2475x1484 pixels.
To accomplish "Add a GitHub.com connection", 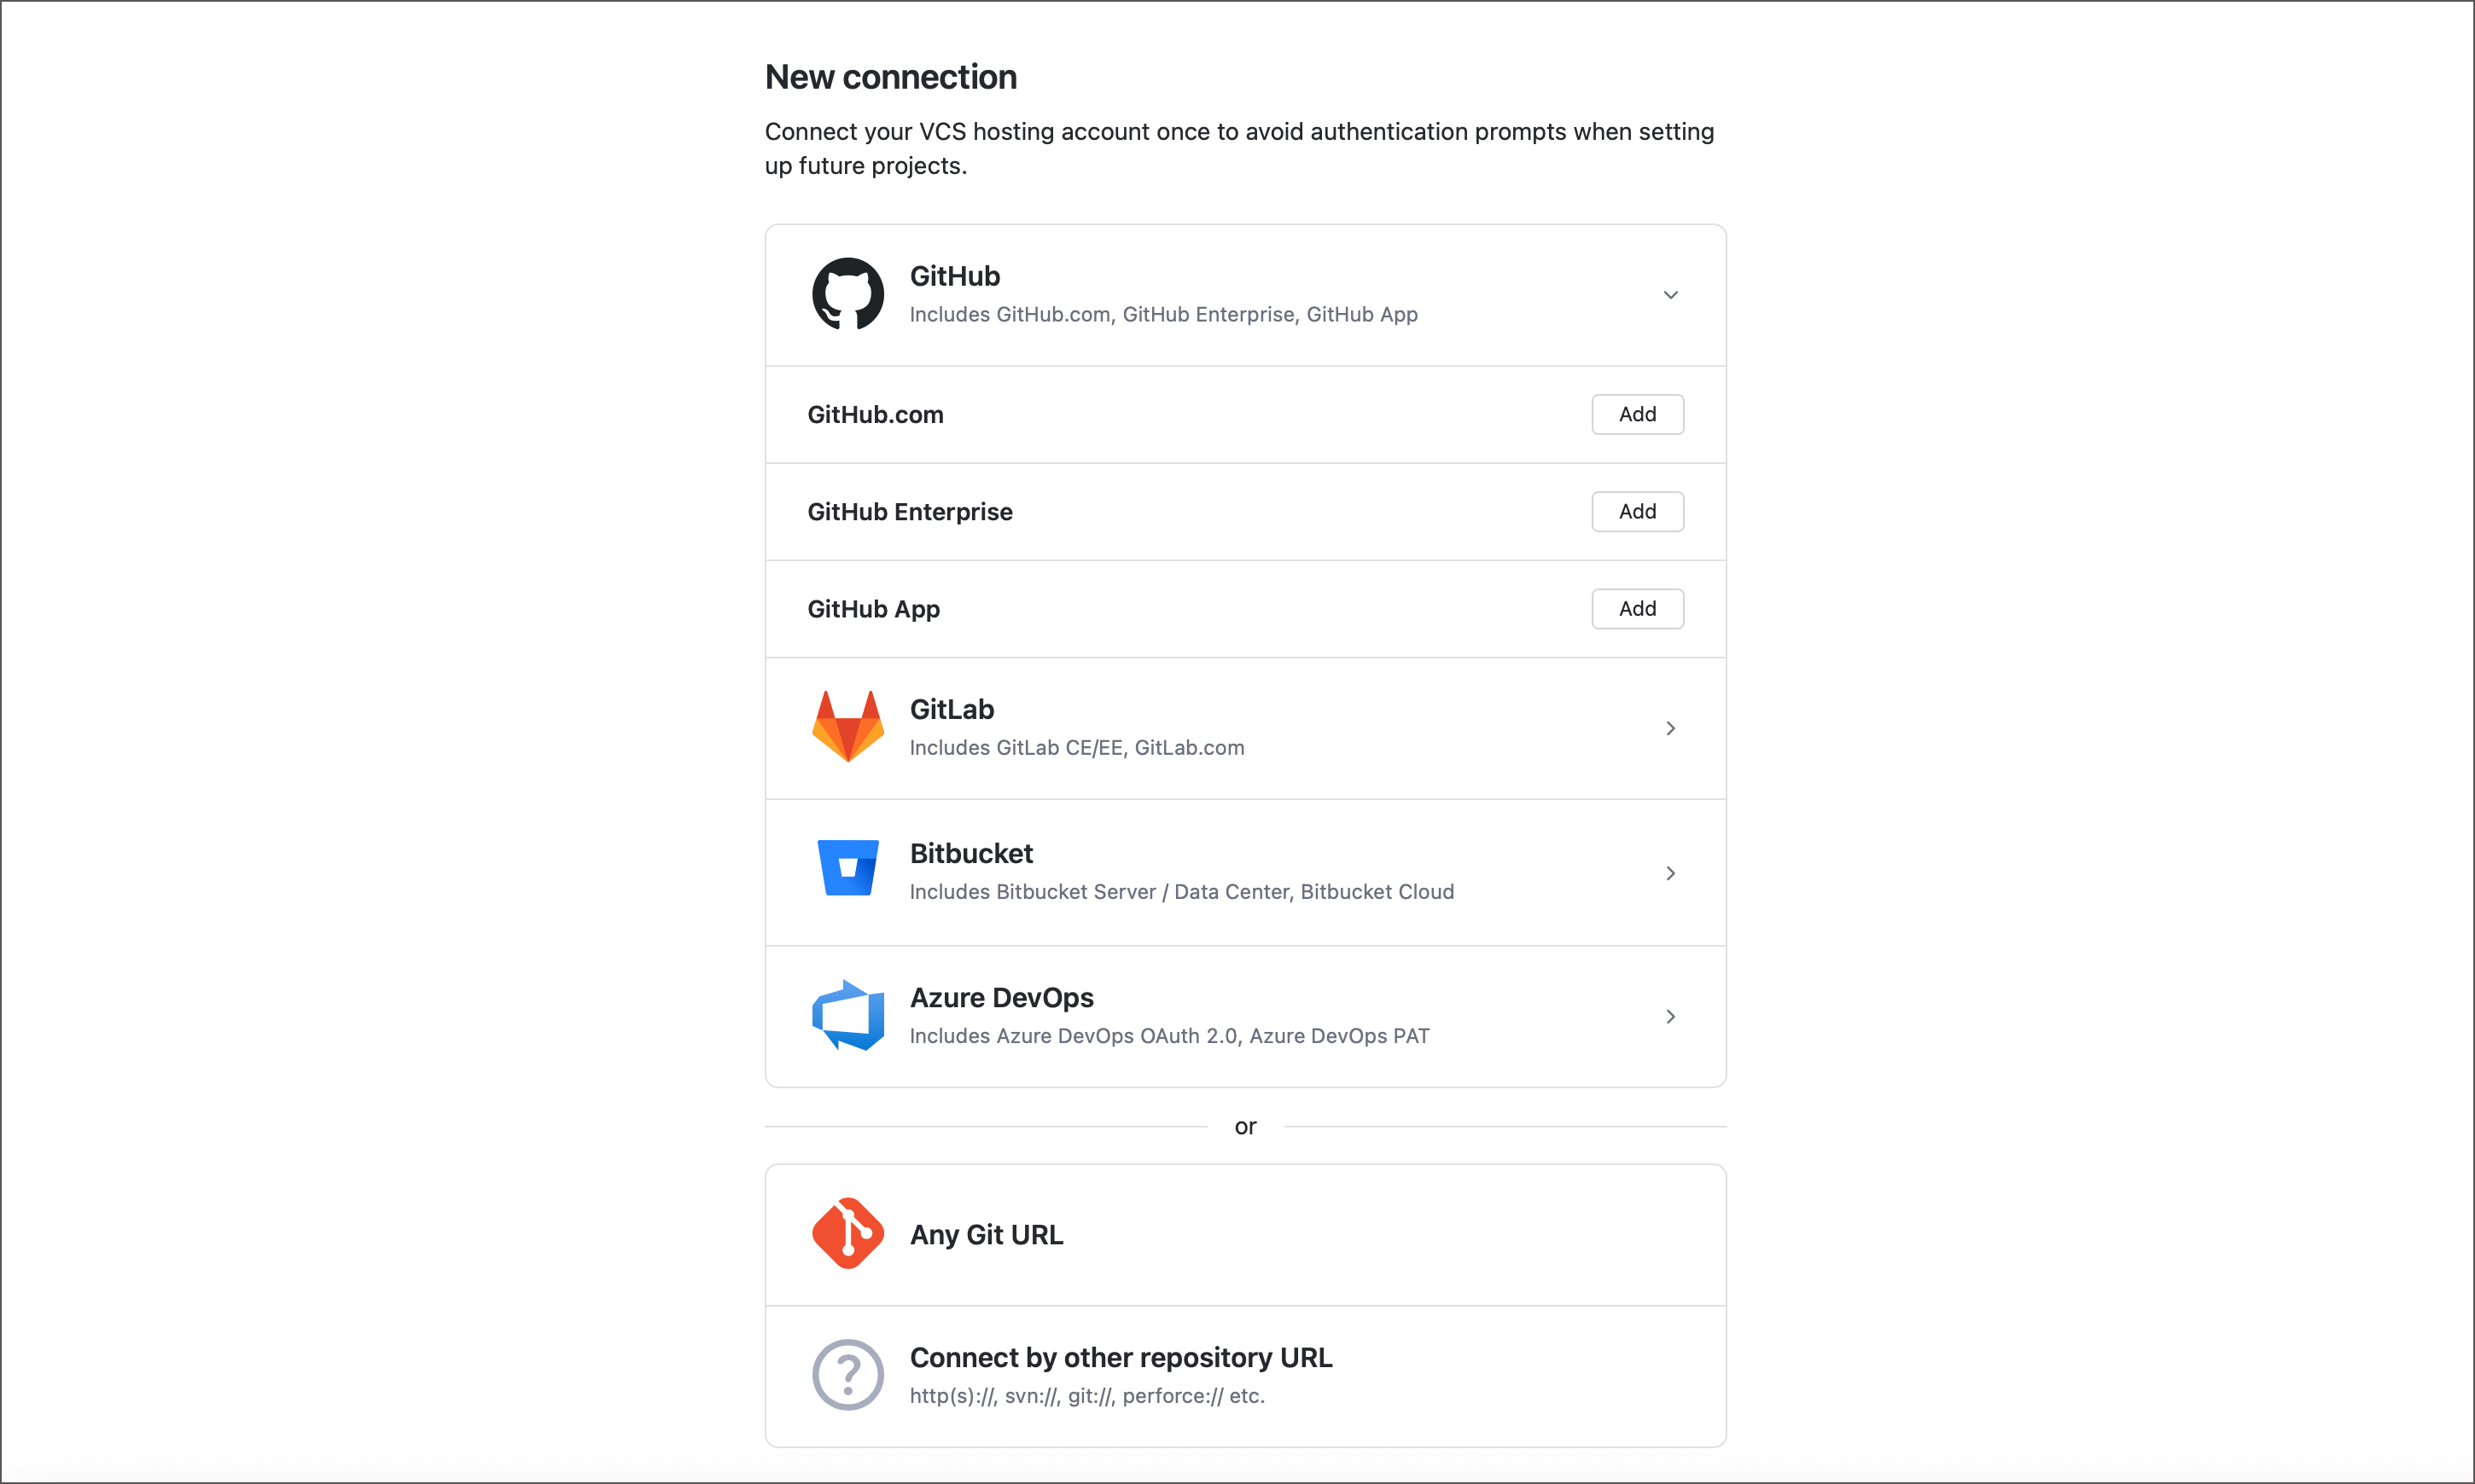I will click(1637, 414).
